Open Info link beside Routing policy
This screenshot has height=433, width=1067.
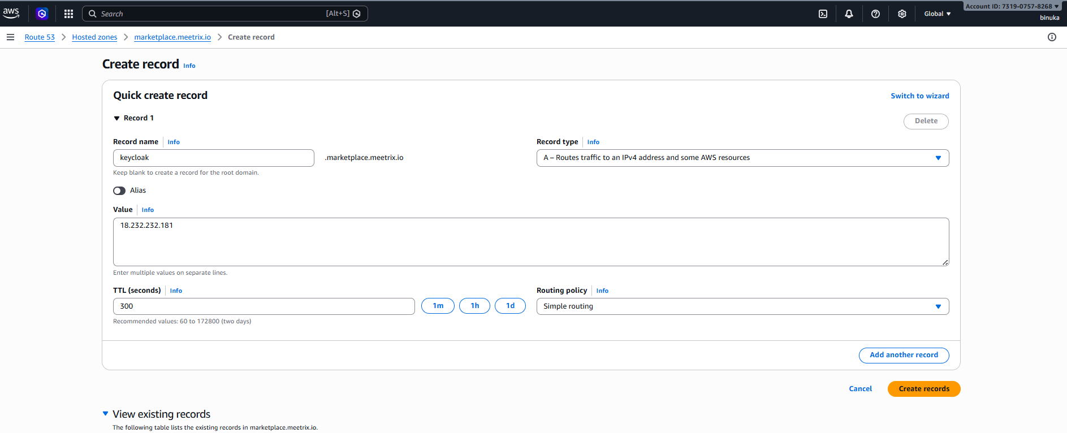click(602, 291)
